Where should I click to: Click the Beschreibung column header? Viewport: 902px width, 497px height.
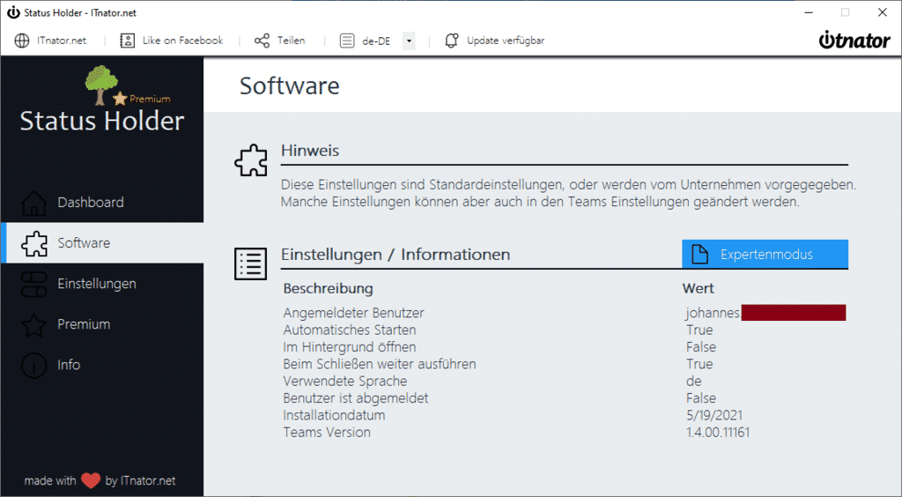[328, 289]
